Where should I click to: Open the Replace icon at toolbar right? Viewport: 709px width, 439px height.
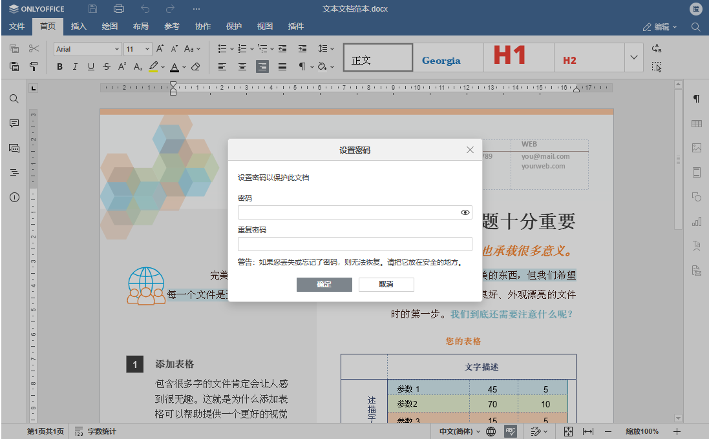click(657, 48)
